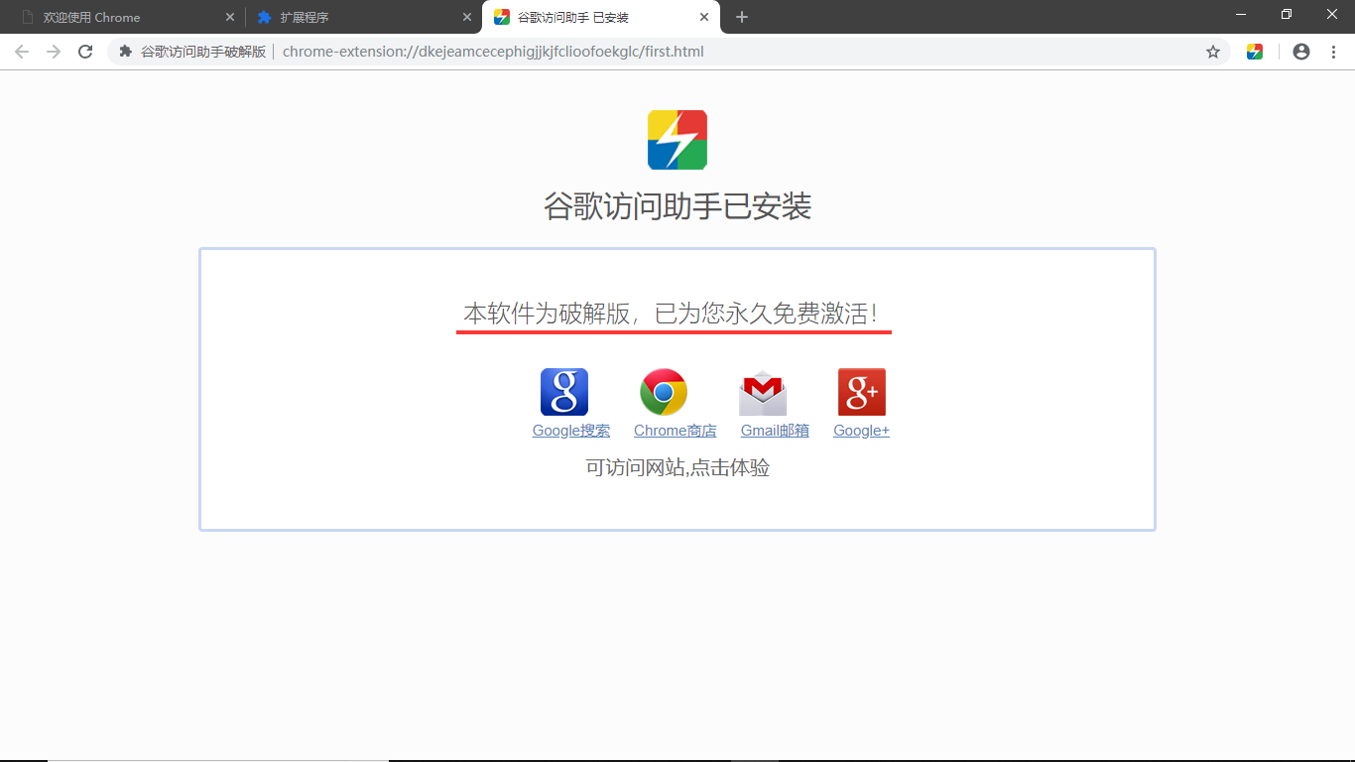Close the 欢迎使用 Chrome tab
The width and height of the screenshot is (1355, 762).
230,17
